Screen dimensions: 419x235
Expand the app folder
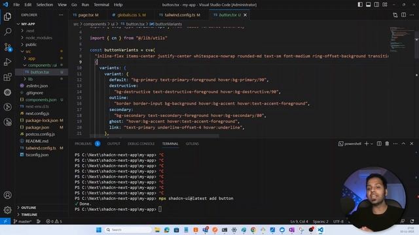31,58
